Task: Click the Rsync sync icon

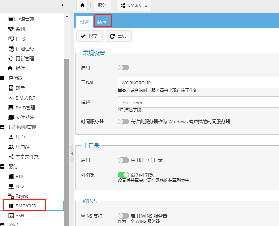Action: [11, 196]
